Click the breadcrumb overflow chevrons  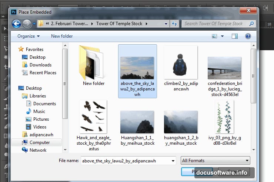coord(47,24)
